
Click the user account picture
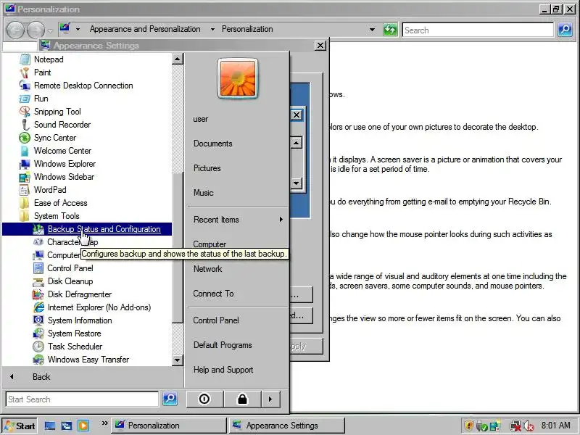(238, 78)
